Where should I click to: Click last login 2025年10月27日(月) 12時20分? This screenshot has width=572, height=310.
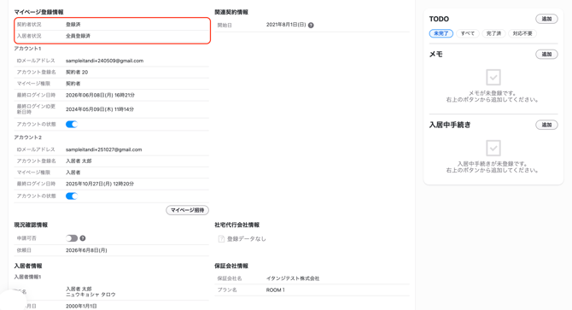click(x=100, y=184)
